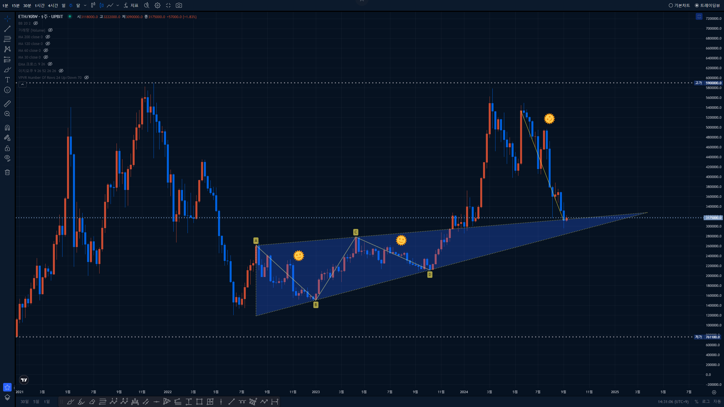Click the magnet snap mode icon
Image resolution: width=724 pixels, height=407 pixels.
coord(7,128)
